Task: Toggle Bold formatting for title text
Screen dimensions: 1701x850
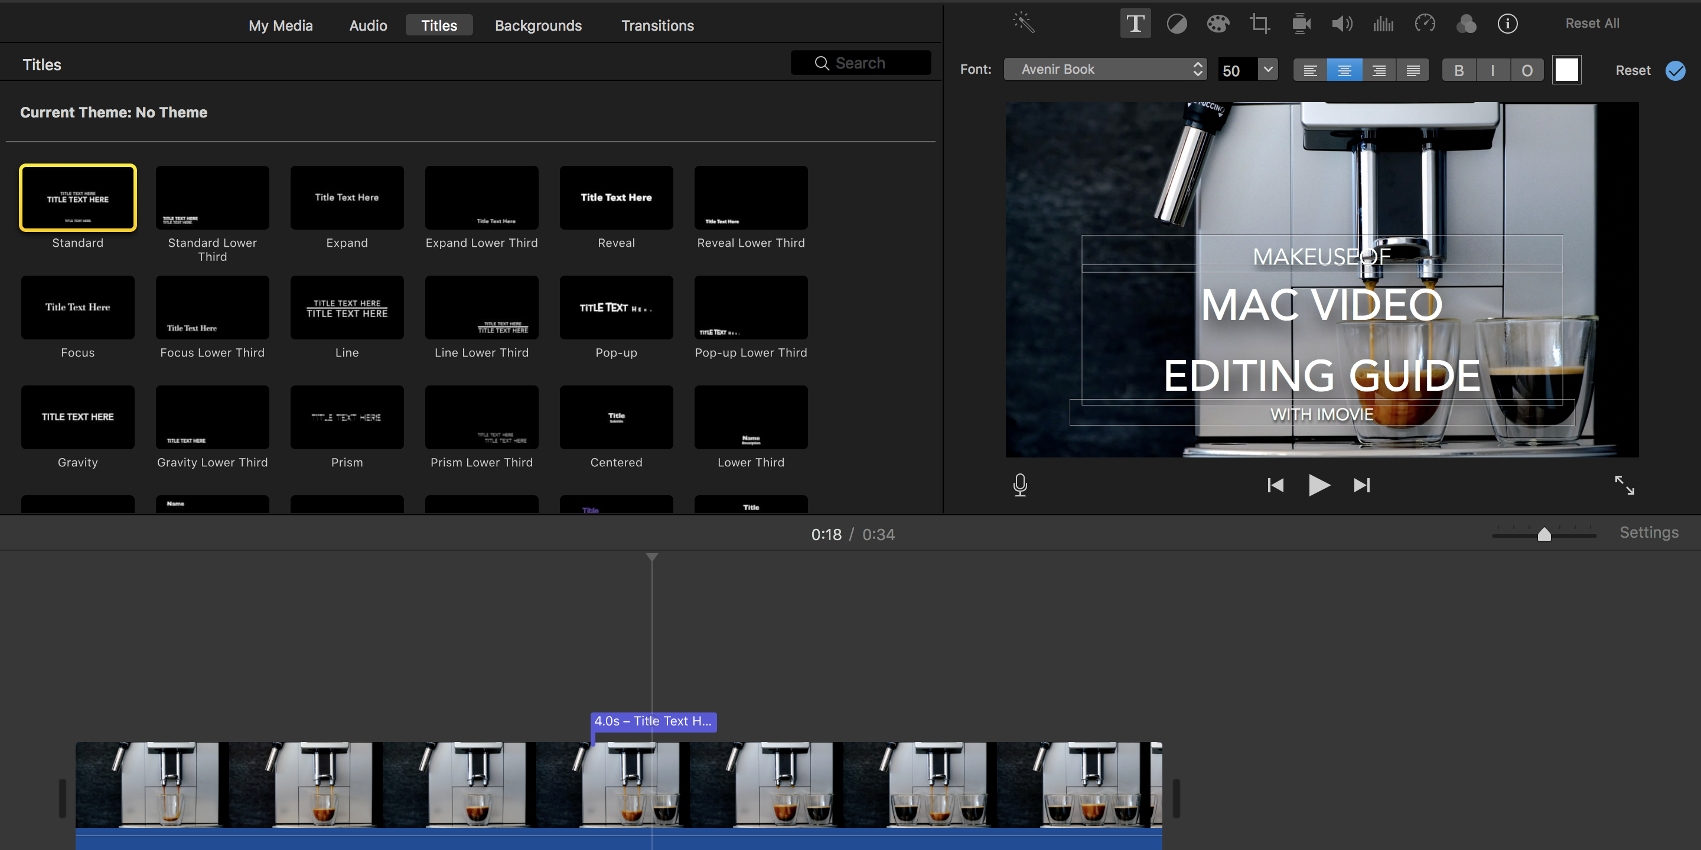Action: click(x=1459, y=70)
